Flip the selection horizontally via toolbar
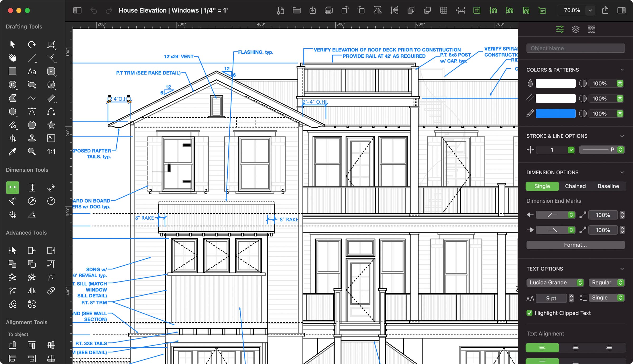The width and height of the screenshot is (633, 364). (377, 11)
